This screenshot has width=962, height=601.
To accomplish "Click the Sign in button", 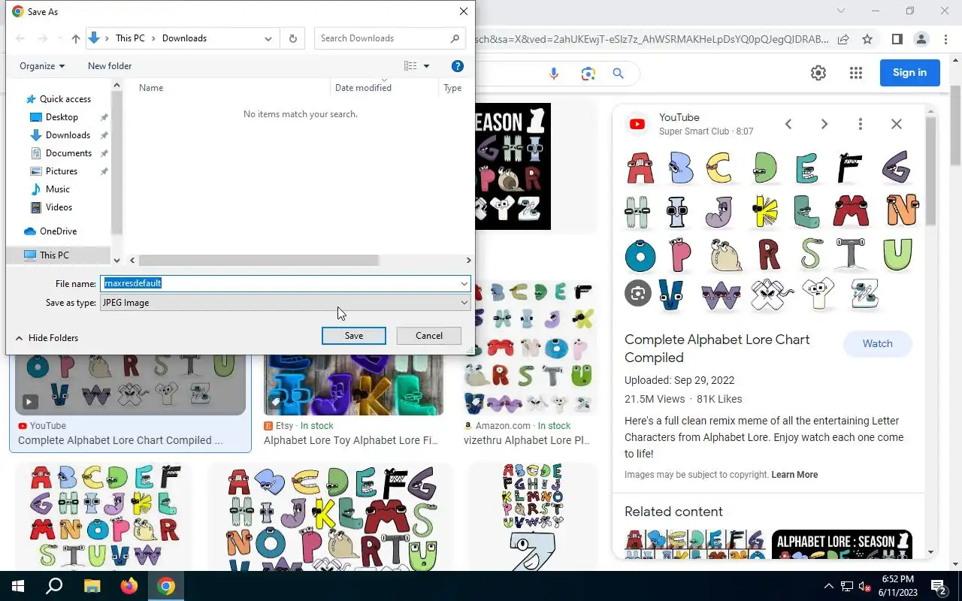I will click(x=909, y=73).
